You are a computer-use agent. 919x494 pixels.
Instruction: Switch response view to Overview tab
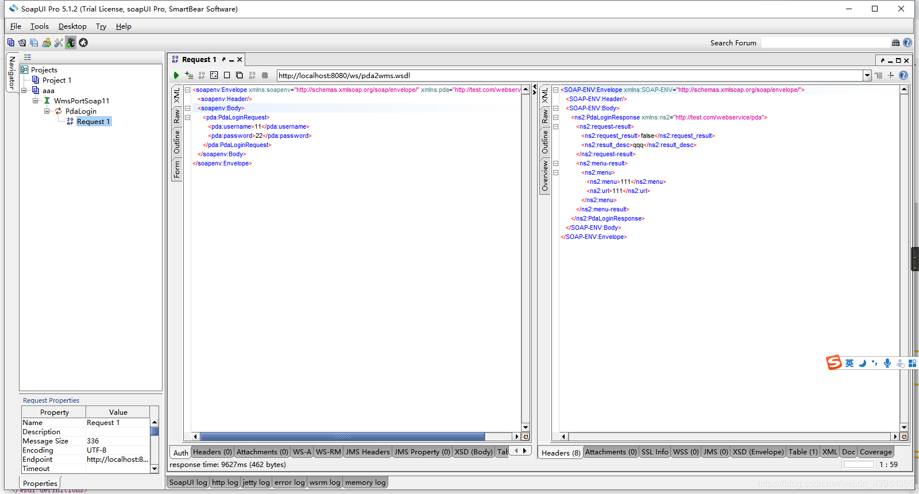[x=545, y=176]
